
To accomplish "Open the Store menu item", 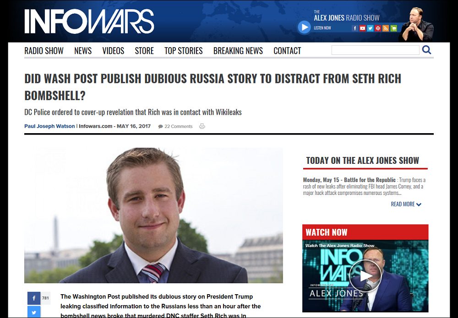I will pos(144,51).
